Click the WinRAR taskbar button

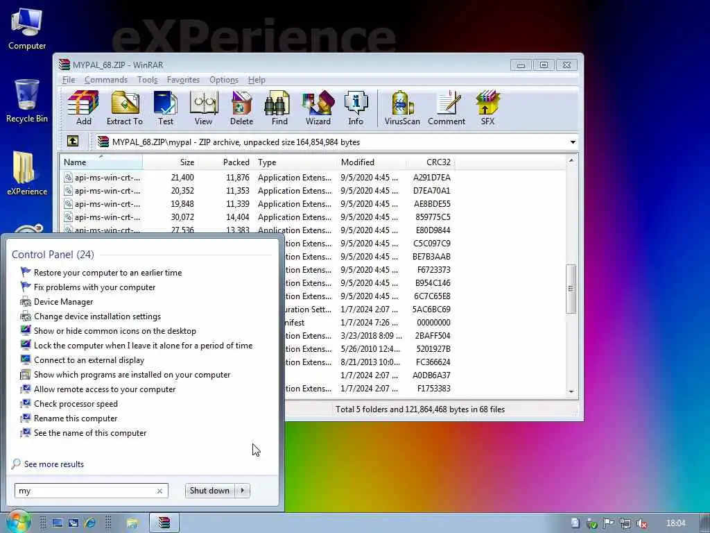pos(164,523)
